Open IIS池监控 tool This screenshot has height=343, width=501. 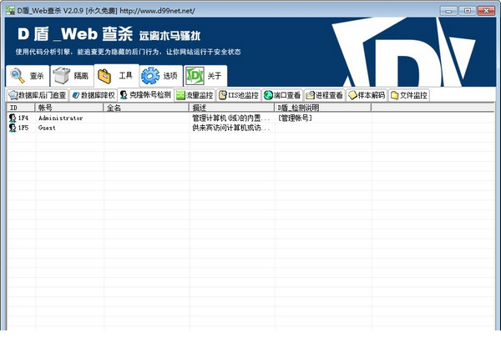(x=239, y=95)
